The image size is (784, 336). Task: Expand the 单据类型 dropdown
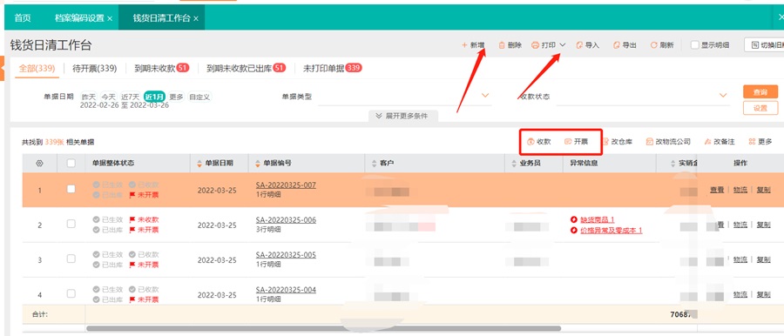pyautogui.click(x=485, y=96)
